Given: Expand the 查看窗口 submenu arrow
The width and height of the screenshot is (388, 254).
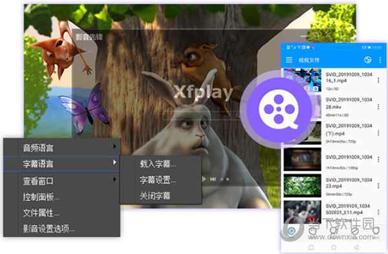Looking at the screenshot, I should point(114,179).
